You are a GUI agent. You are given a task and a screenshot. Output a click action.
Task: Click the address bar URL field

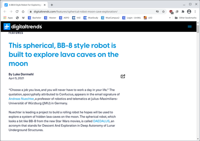[x=87, y=11]
